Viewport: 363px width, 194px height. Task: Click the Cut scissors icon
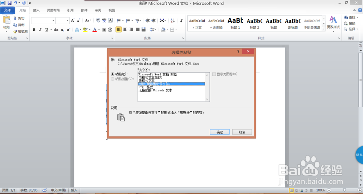pos(15,18)
